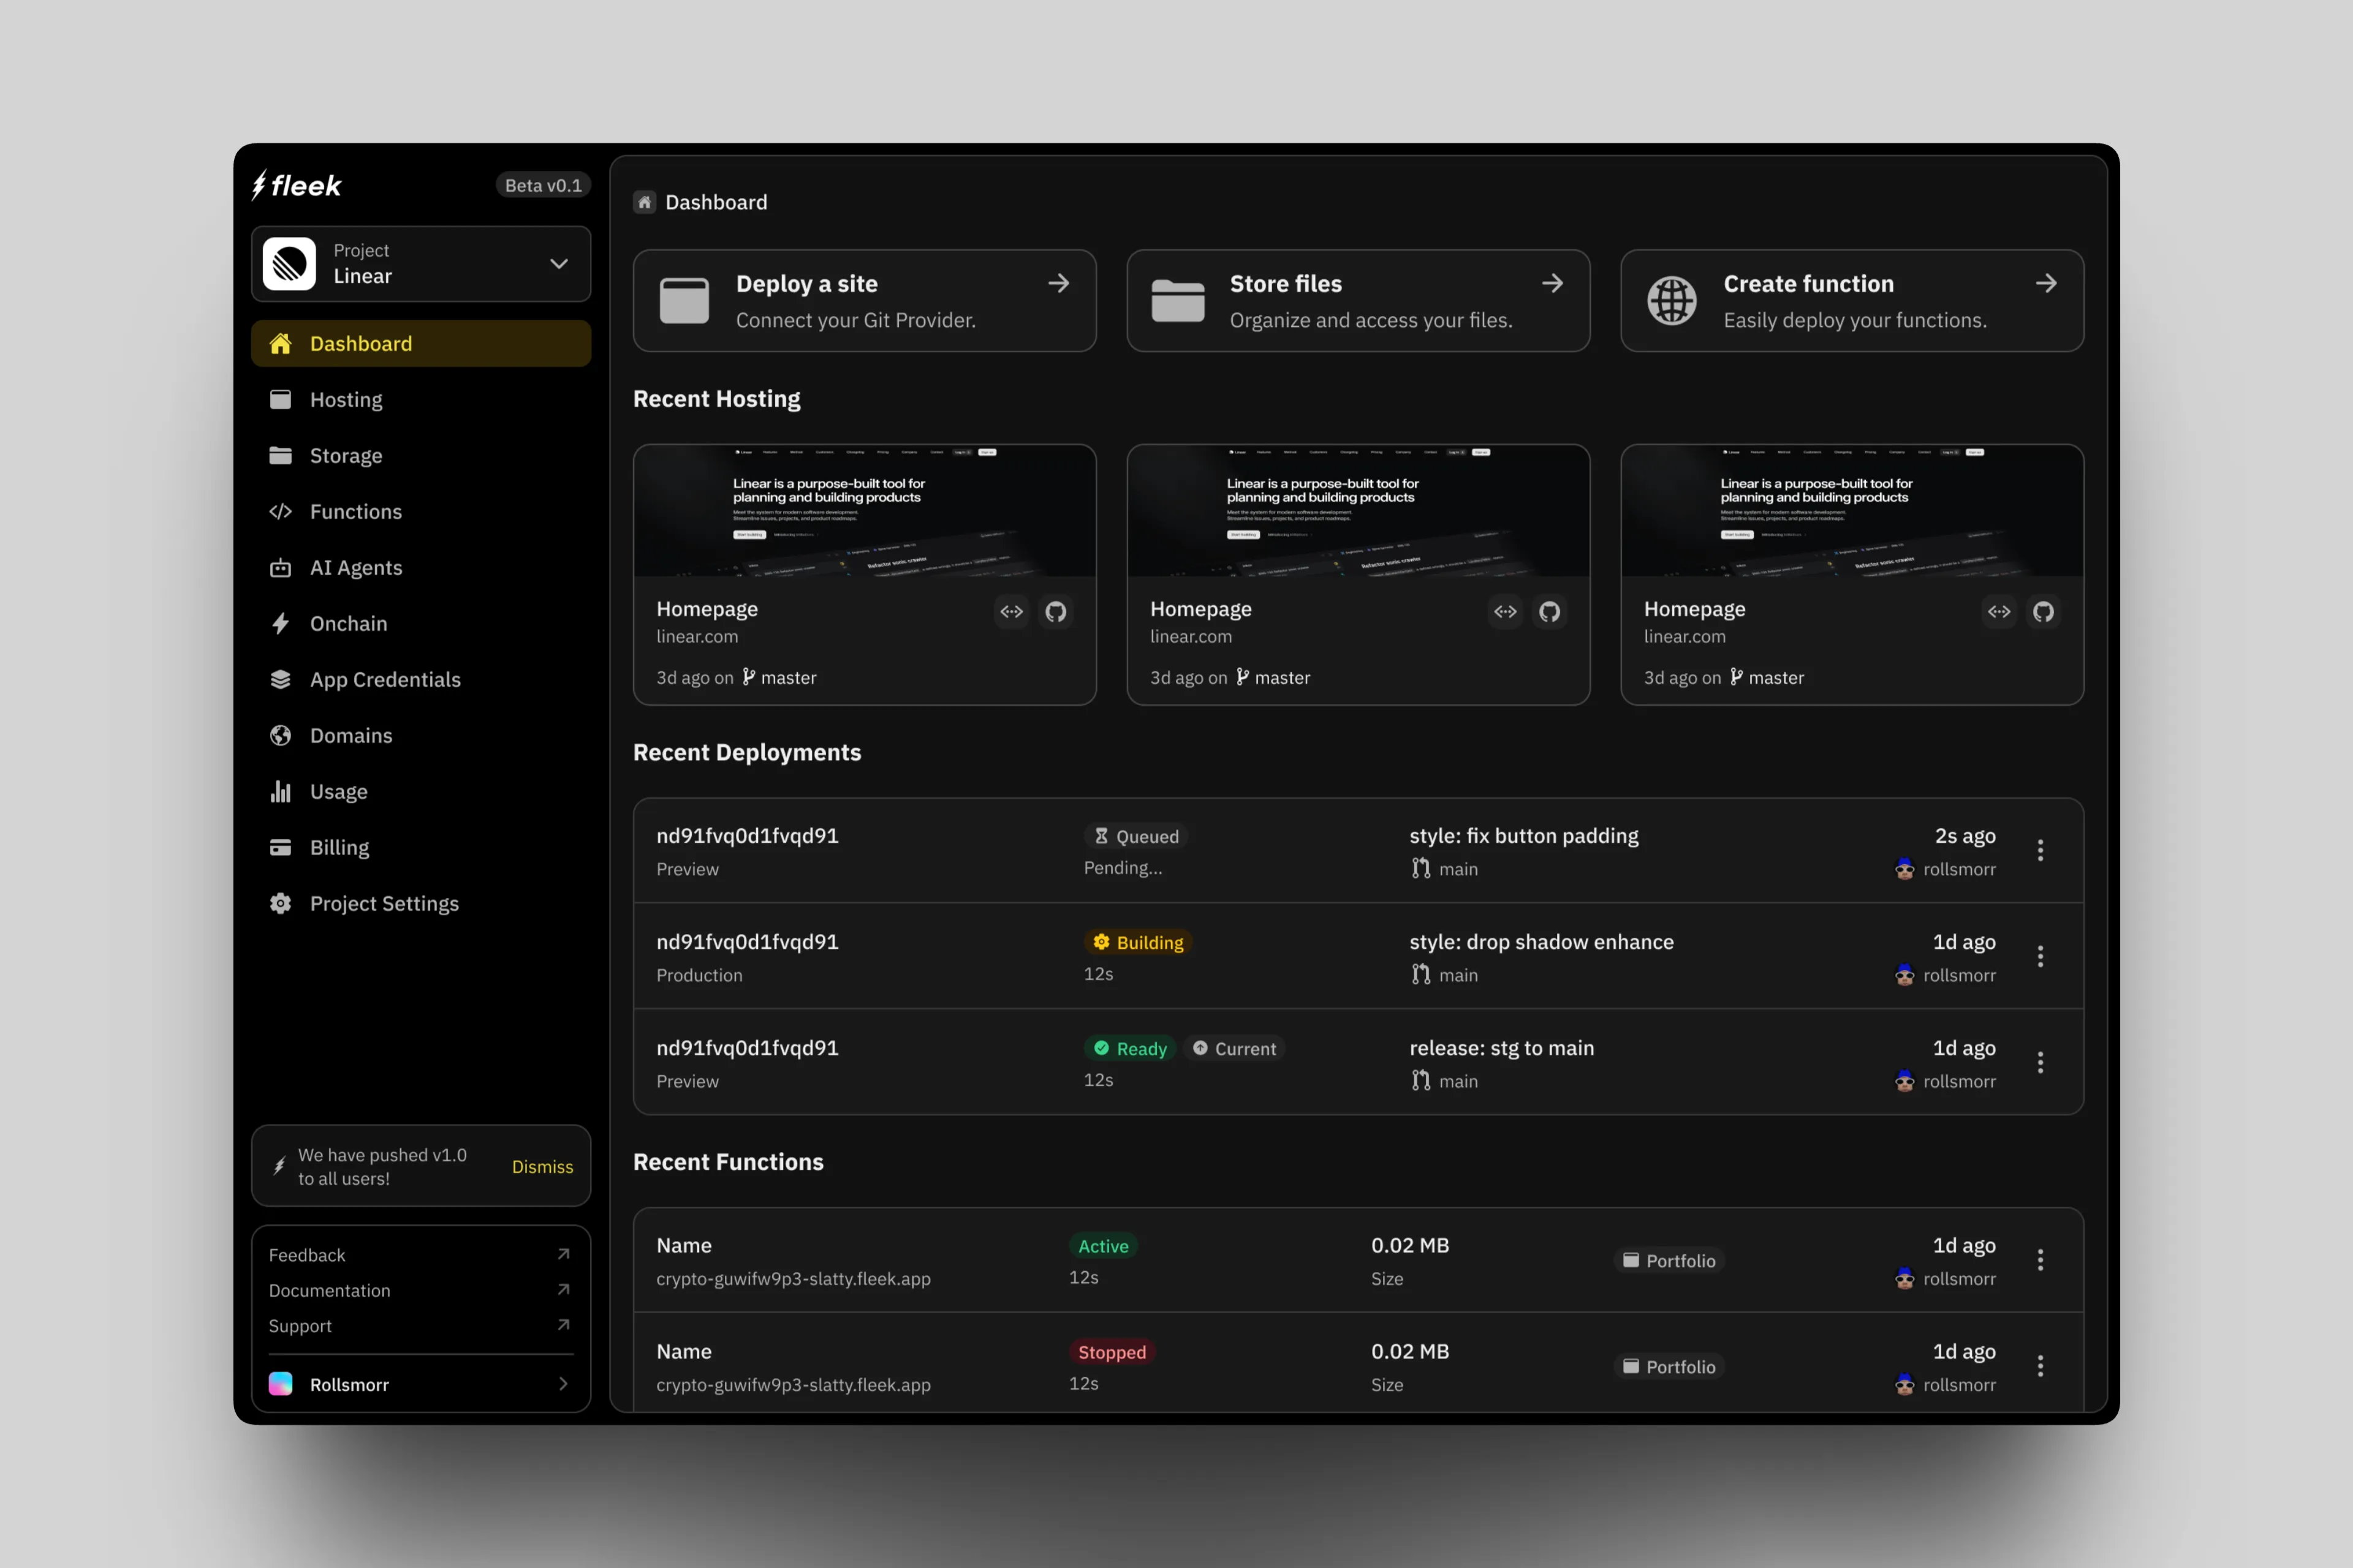The width and height of the screenshot is (2353, 1568).
Task: Open the Documentation link
Action: click(x=329, y=1290)
